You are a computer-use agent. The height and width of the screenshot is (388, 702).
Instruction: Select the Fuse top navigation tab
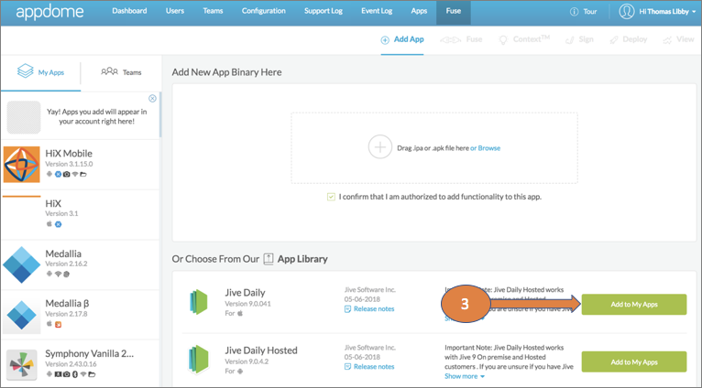[x=453, y=11]
